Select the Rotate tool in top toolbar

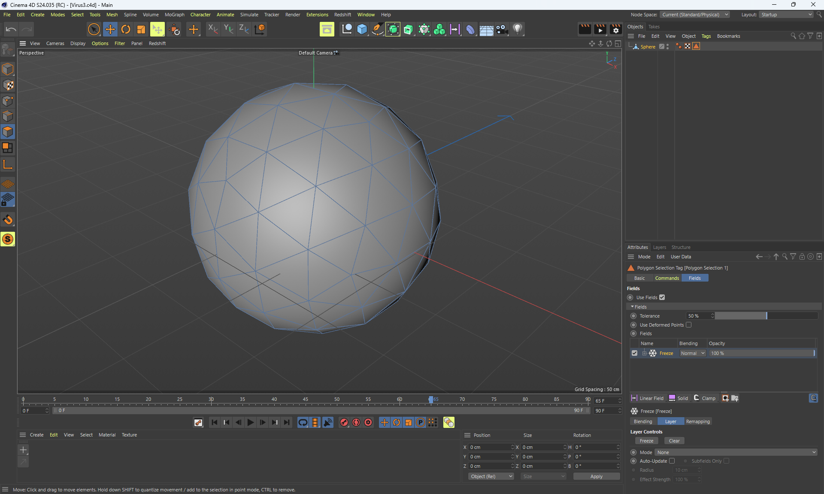(126, 29)
